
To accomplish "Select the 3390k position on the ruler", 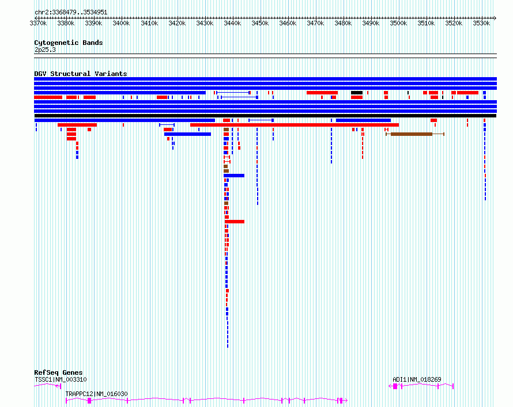I will 93,23.
